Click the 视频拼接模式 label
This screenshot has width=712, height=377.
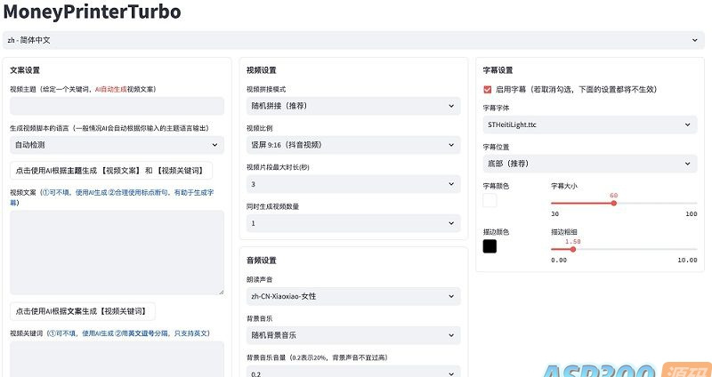tap(266, 90)
